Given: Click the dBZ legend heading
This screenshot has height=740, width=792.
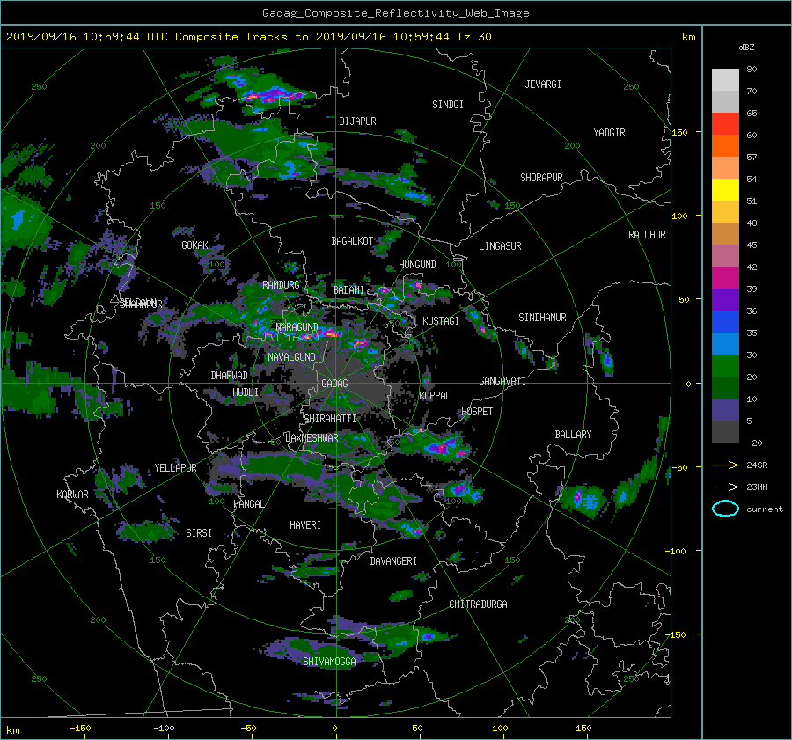Looking at the screenshot, I should [746, 48].
